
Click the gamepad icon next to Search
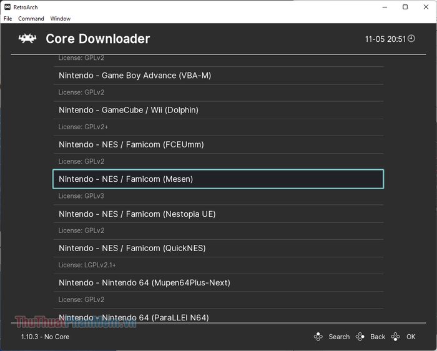pyautogui.click(x=318, y=337)
